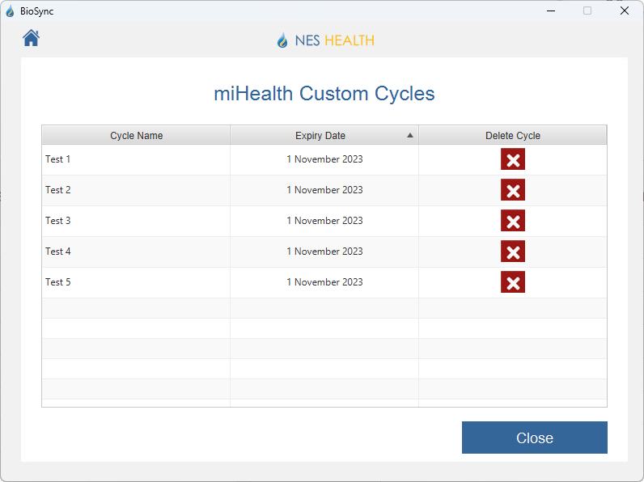
Task: Click the miHealth Custom Cycles heading
Action: (324, 94)
